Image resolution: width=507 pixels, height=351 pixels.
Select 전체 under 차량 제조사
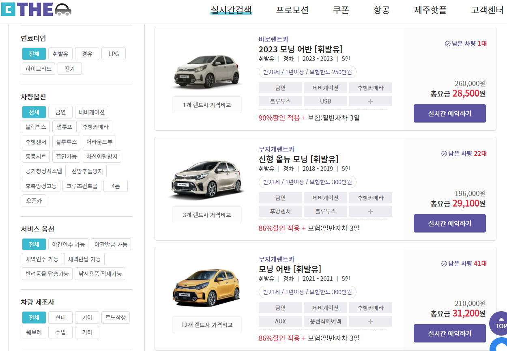pos(34,317)
